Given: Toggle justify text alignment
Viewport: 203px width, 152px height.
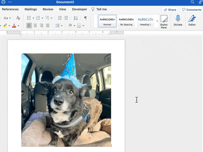Looking at the screenshot, I should [x=48, y=25].
